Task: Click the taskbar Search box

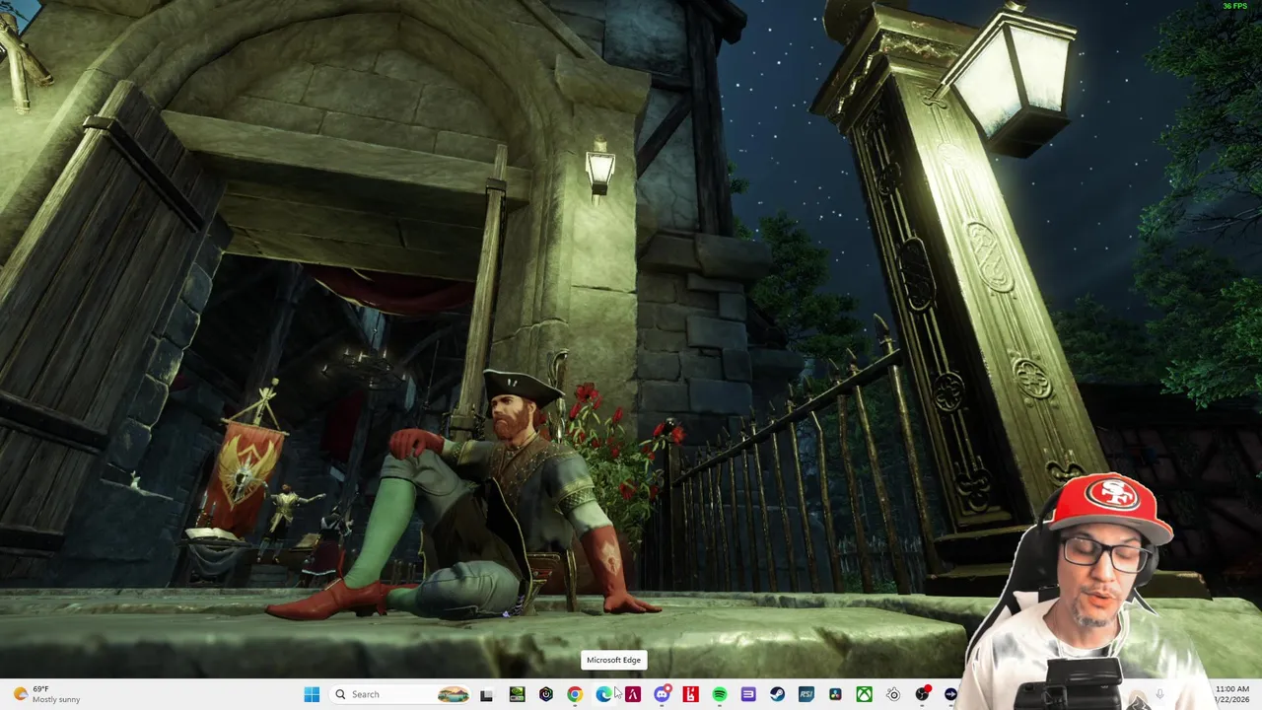Action: pos(399,694)
